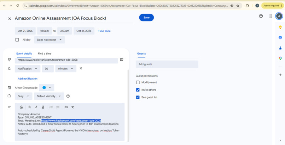Screen dimensions: 285x145
Task: Open site information icon in address bar
Action: [x=25, y=6]
